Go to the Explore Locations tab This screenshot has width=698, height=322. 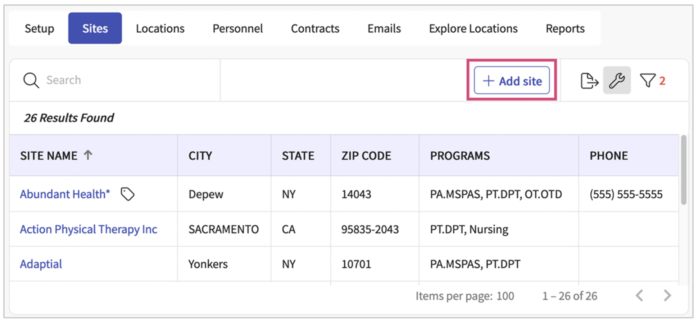click(473, 28)
